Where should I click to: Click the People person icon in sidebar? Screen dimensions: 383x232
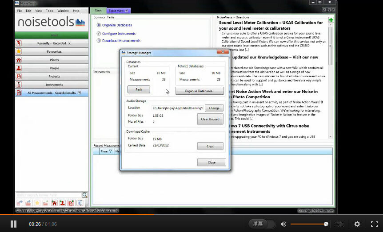[19, 68]
